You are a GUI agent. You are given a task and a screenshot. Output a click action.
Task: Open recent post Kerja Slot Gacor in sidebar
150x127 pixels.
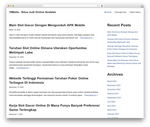(124, 55)
